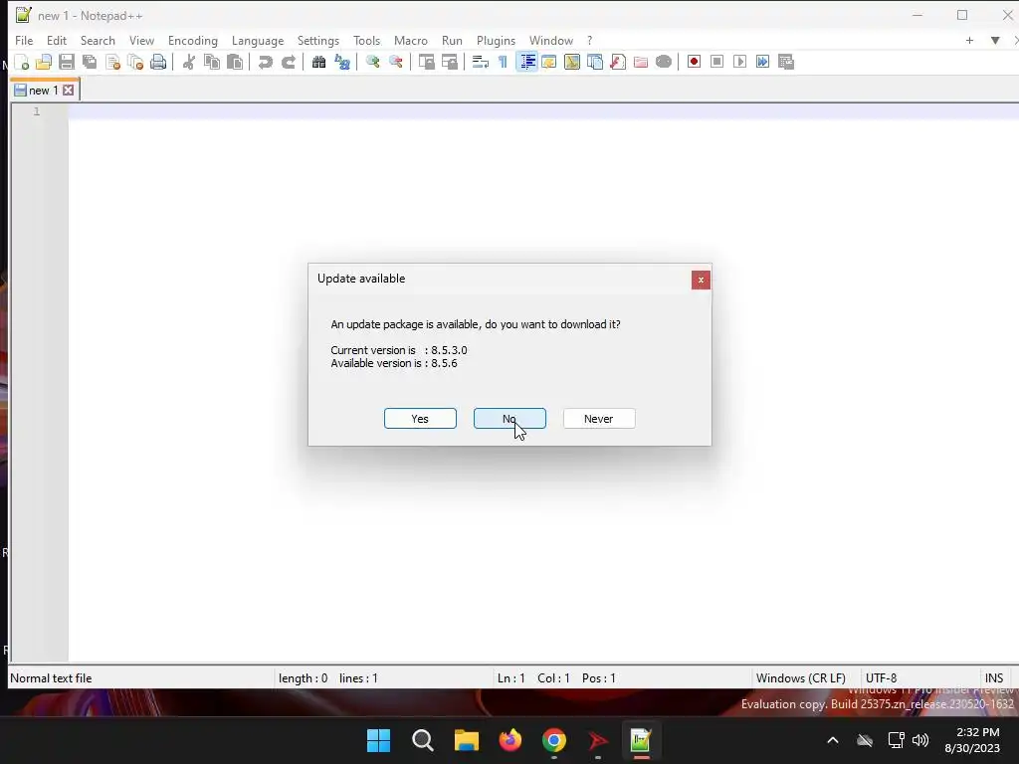Viewport: 1019px width, 764px height.
Task: Open the Document Map toolbar icon
Action: pos(572,62)
